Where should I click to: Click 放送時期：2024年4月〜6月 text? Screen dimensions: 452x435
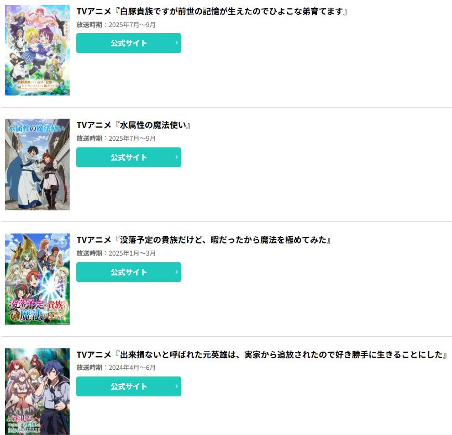click(x=116, y=368)
